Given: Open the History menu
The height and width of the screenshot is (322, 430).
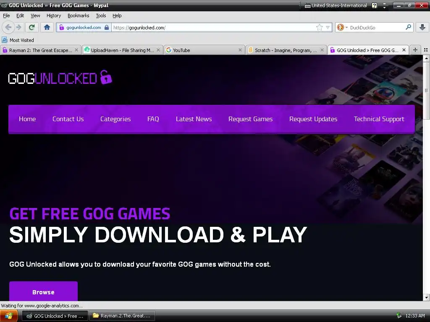Looking at the screenshot, I should (53, 16).
